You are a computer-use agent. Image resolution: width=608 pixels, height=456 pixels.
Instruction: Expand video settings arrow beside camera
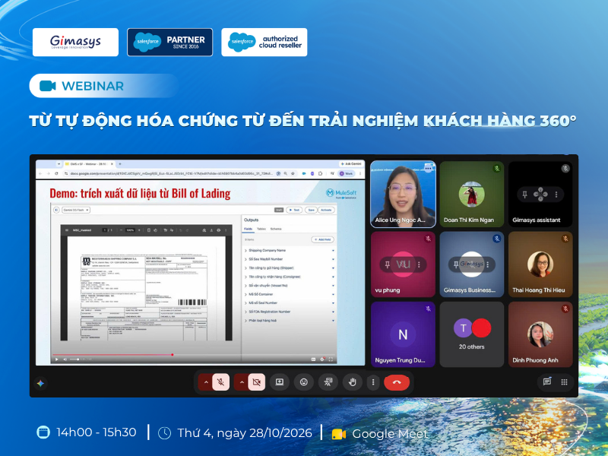click(x=242, y=382)
